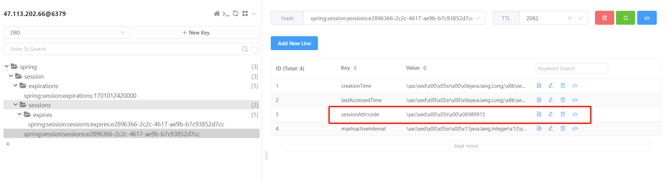Select the sessions expires e2896366 key
This screenshot has height=180, width=670.
pyautogui.click(x=126, y=124)
